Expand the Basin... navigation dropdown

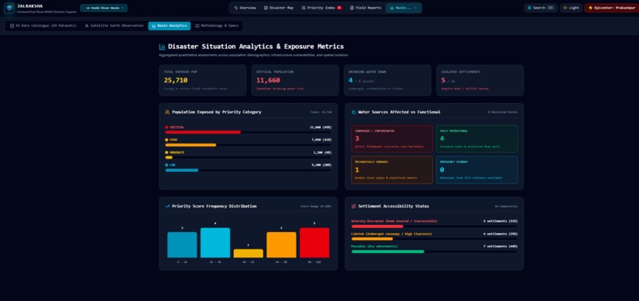[404, 8]
